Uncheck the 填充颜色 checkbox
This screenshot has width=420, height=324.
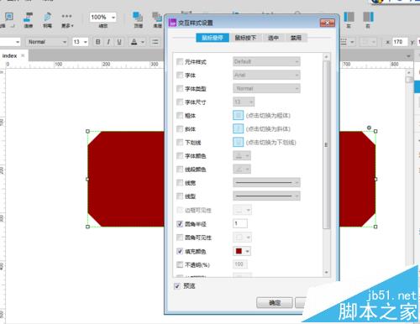pyautogui.click(x=180, y=251)
